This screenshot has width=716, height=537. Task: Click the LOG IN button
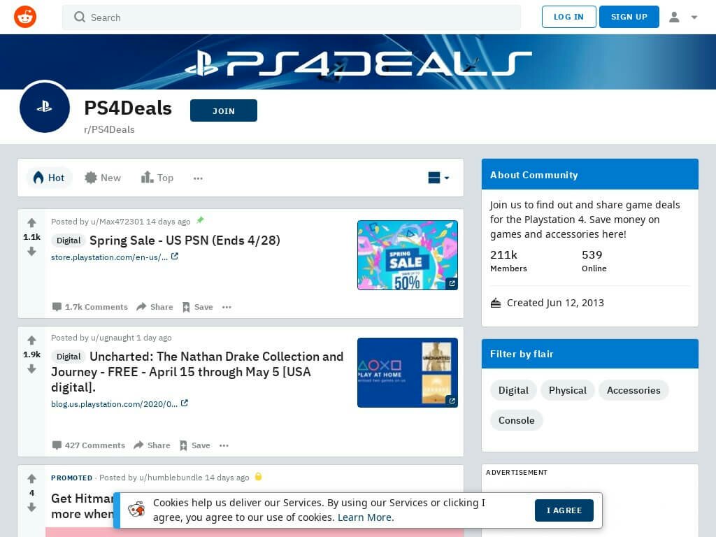click(568, 17)
